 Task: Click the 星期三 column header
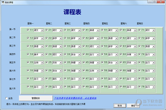[x=68, y=23]
